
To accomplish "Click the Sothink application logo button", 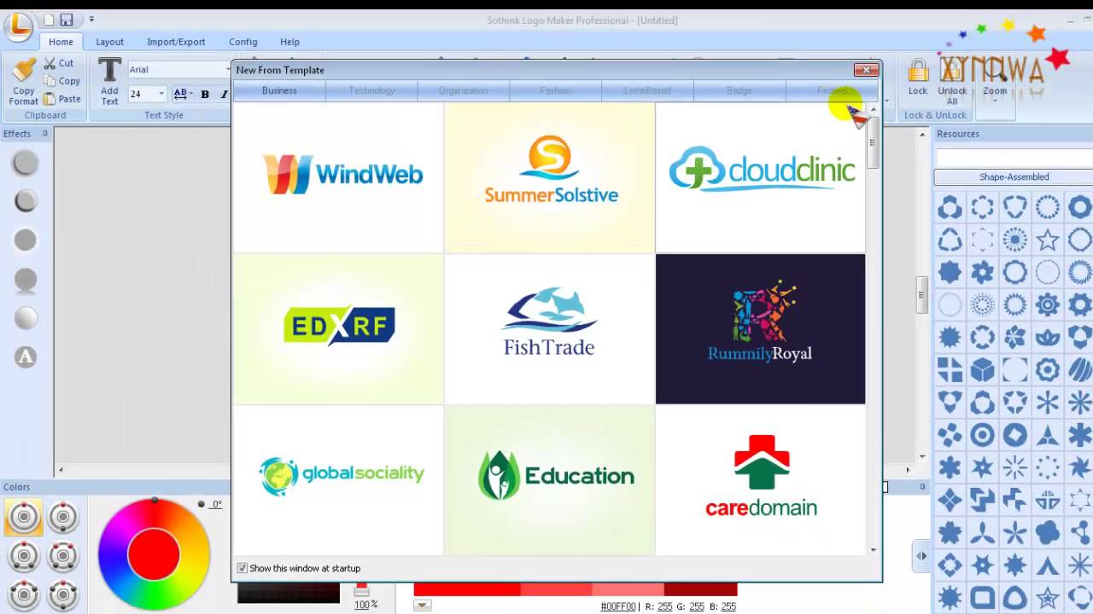I will click(17, 26).
